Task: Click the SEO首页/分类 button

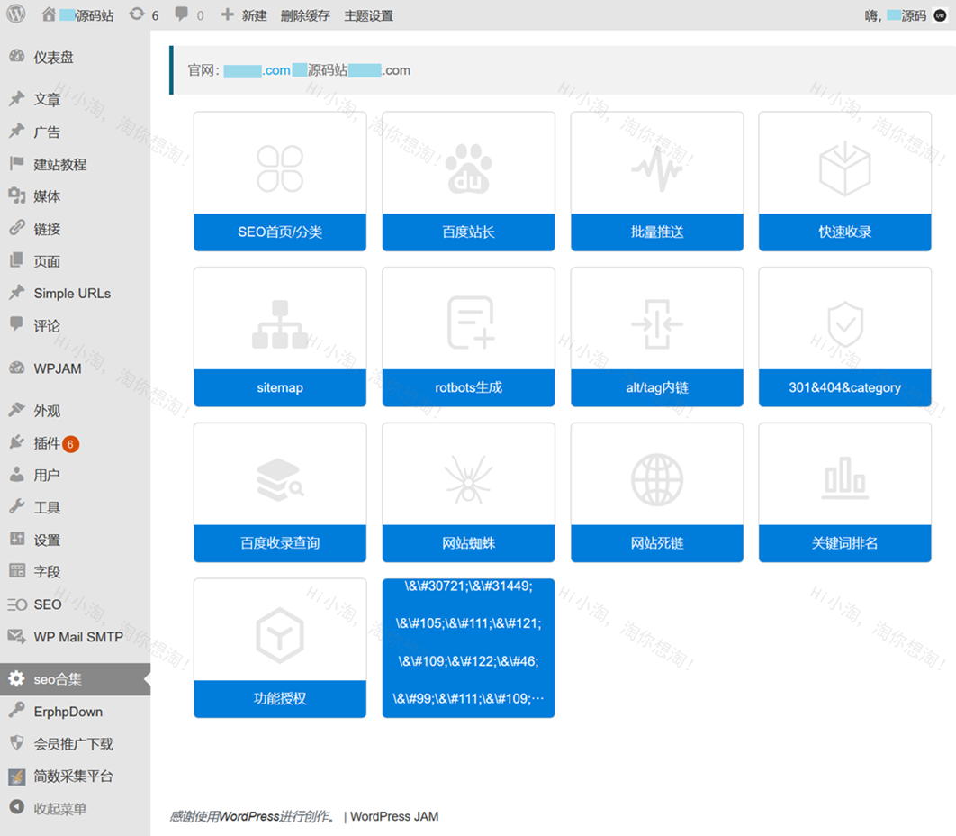Action: (280, 232)
